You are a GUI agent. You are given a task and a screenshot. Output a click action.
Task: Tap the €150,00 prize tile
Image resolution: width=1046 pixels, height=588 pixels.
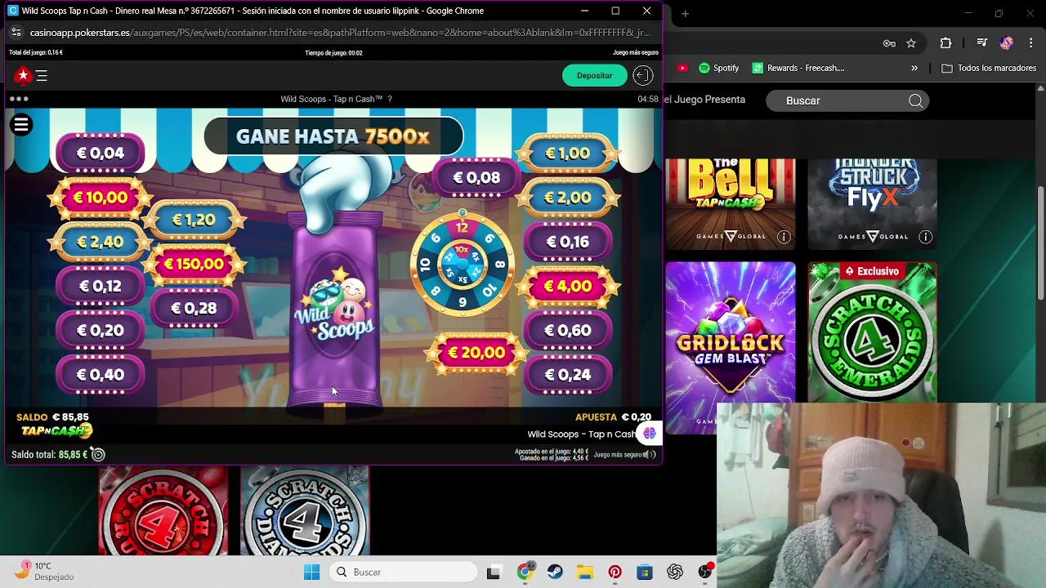pyautogui.click(x=194, y=264)
